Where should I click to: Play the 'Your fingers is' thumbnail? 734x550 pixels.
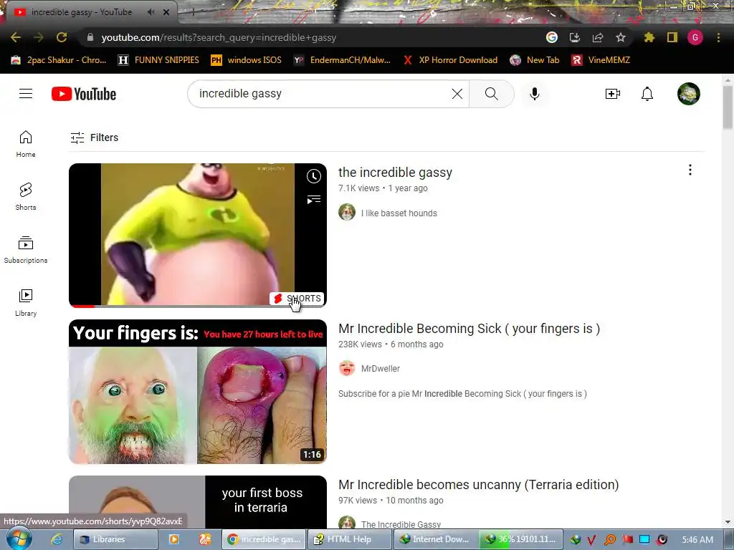coord(198,392)
